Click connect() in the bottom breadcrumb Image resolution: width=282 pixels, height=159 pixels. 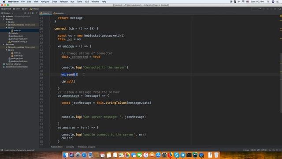point(70,147)
